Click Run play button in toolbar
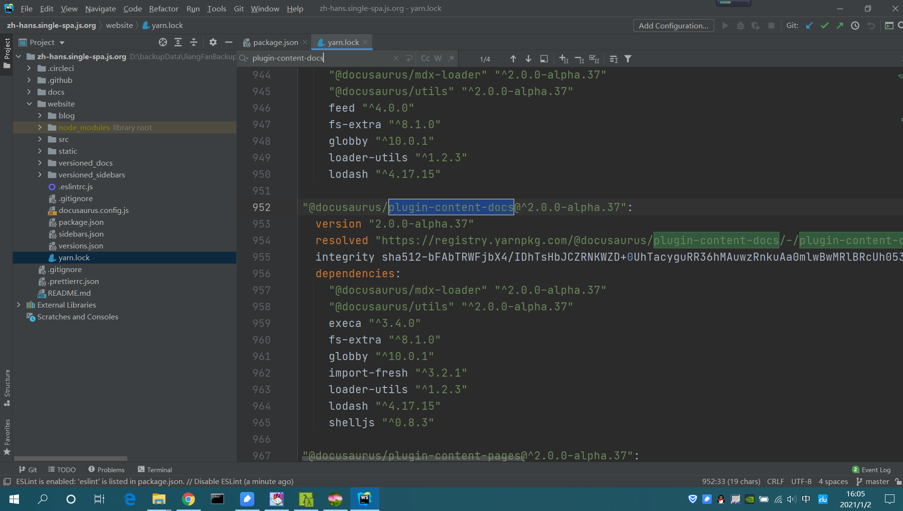903x511 pixels. (725, 26)
